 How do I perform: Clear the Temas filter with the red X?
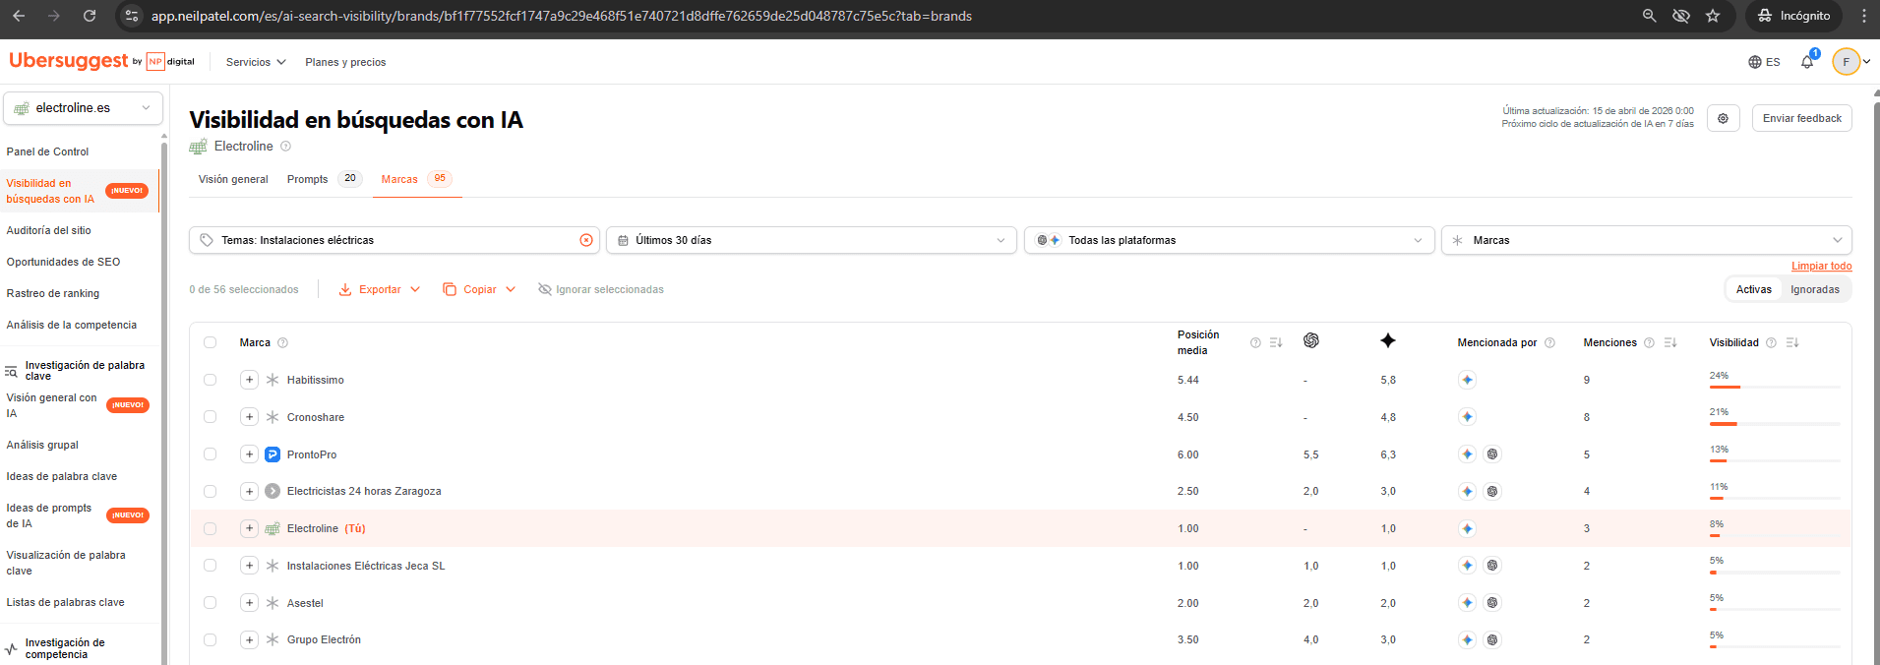[x=586, y=240]
